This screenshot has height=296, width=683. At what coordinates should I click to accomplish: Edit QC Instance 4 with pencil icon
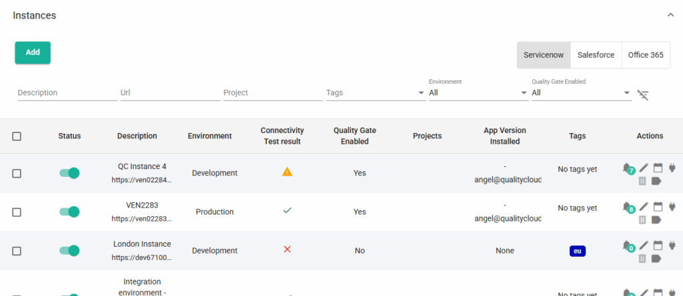[x=644, y=168]
